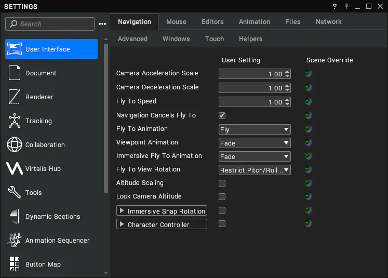Image resolution: width=388 pixels, height=278 pixels.
Task: Select the Dynamic Sections icon
Action: pyautogui.click(x=15, y=216)
